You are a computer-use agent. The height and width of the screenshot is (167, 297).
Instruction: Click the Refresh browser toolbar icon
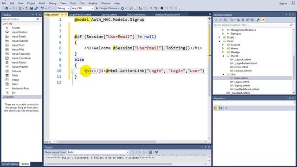(123, 8)
